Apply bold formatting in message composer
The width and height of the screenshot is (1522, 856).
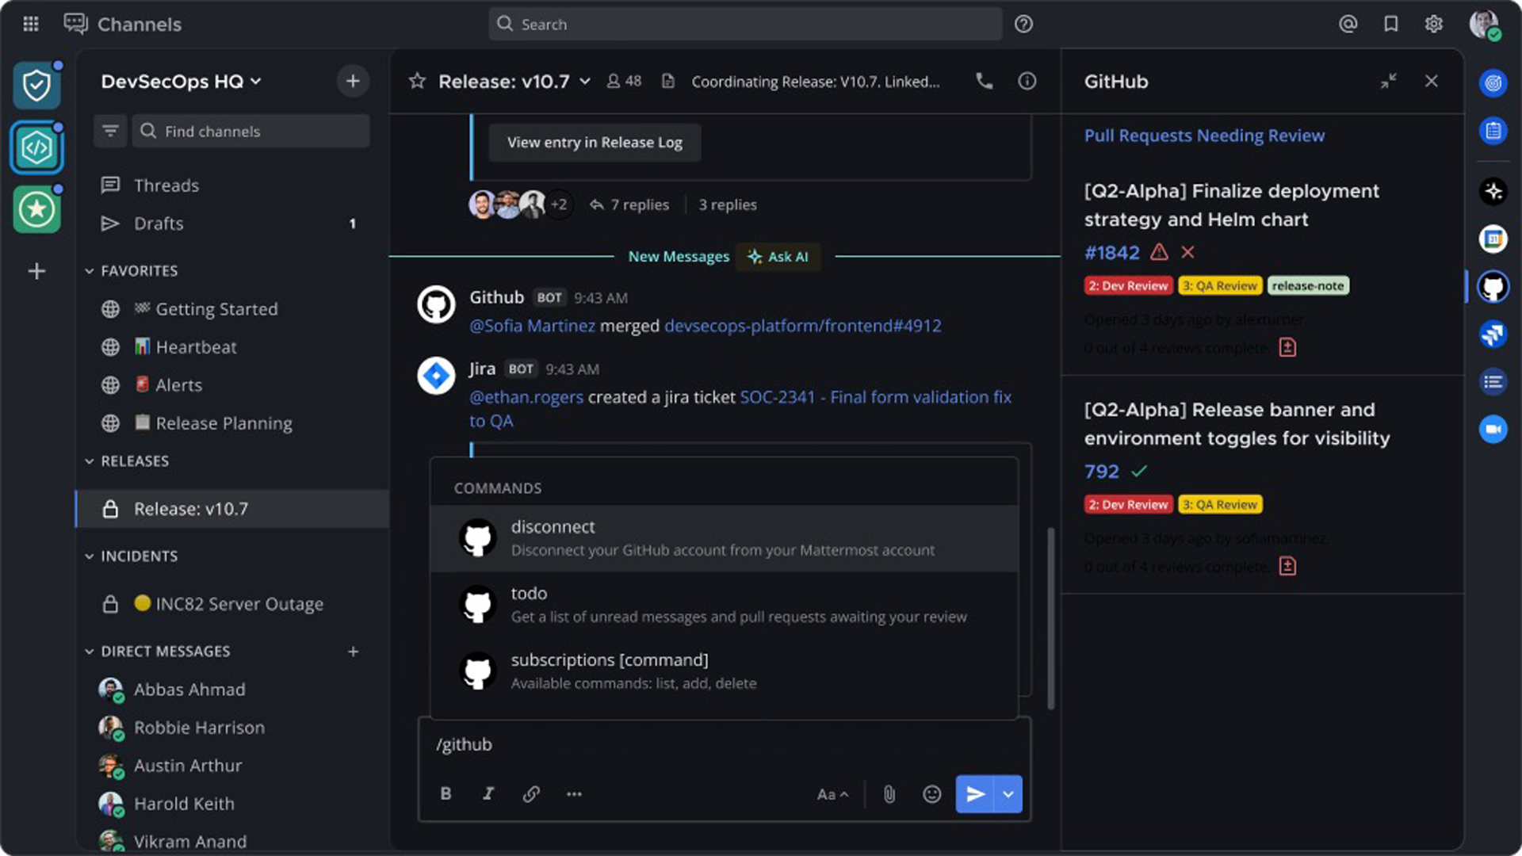tap(446, 794)
